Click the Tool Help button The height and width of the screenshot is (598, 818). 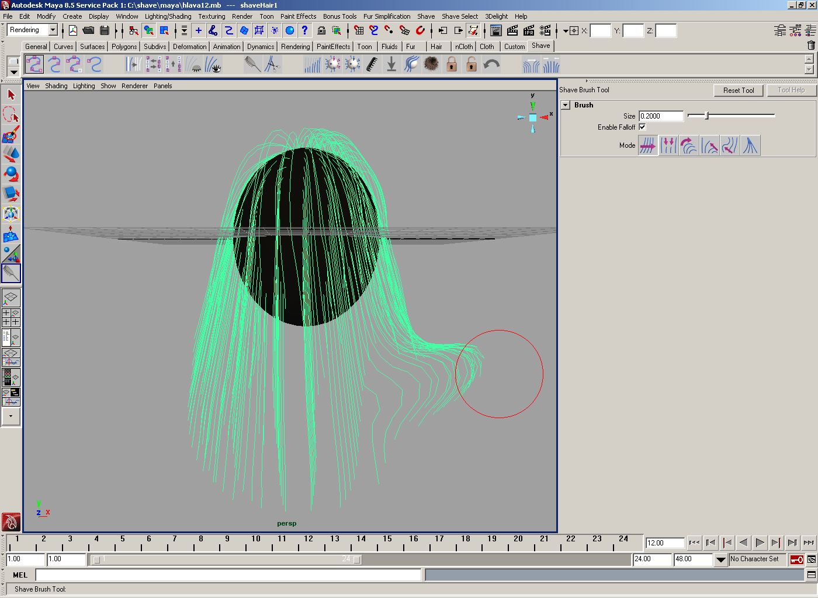point(791,90)
